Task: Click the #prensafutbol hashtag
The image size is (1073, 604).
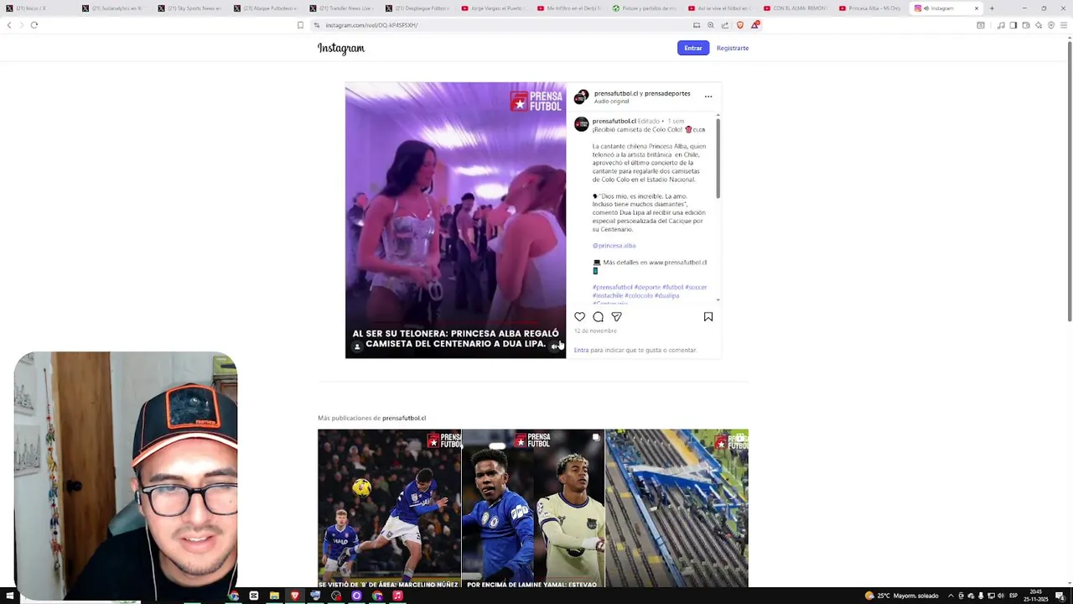Action: (x=613, y=287)
